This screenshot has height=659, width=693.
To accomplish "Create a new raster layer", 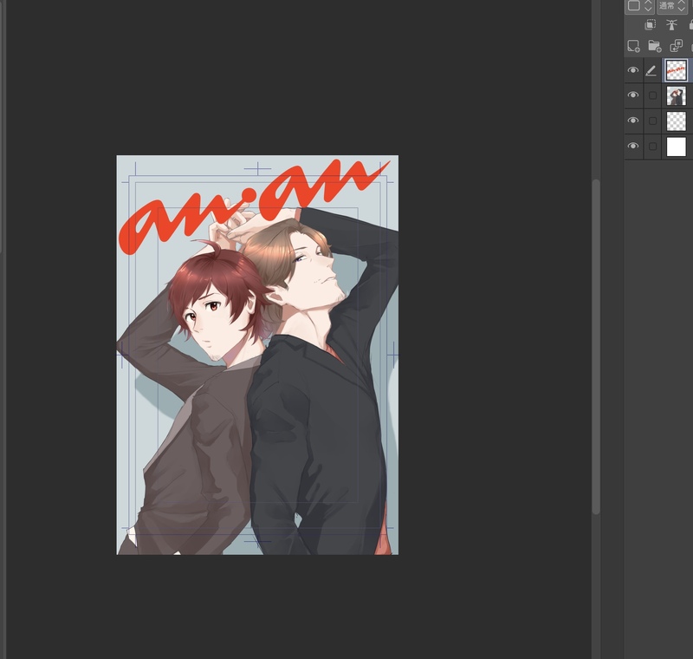I will (x=633, y=46).
